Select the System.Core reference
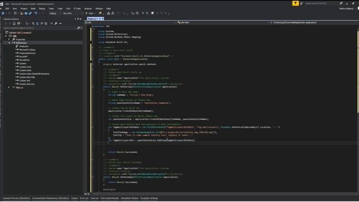The image size is (359, 202). coord(25,67)
